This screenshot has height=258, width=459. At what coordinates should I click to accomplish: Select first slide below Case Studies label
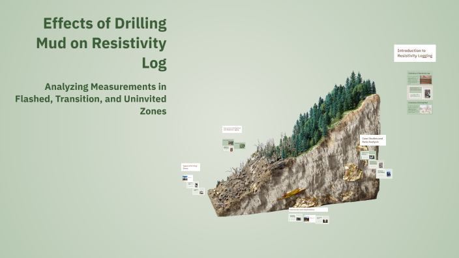click(368, 155)
